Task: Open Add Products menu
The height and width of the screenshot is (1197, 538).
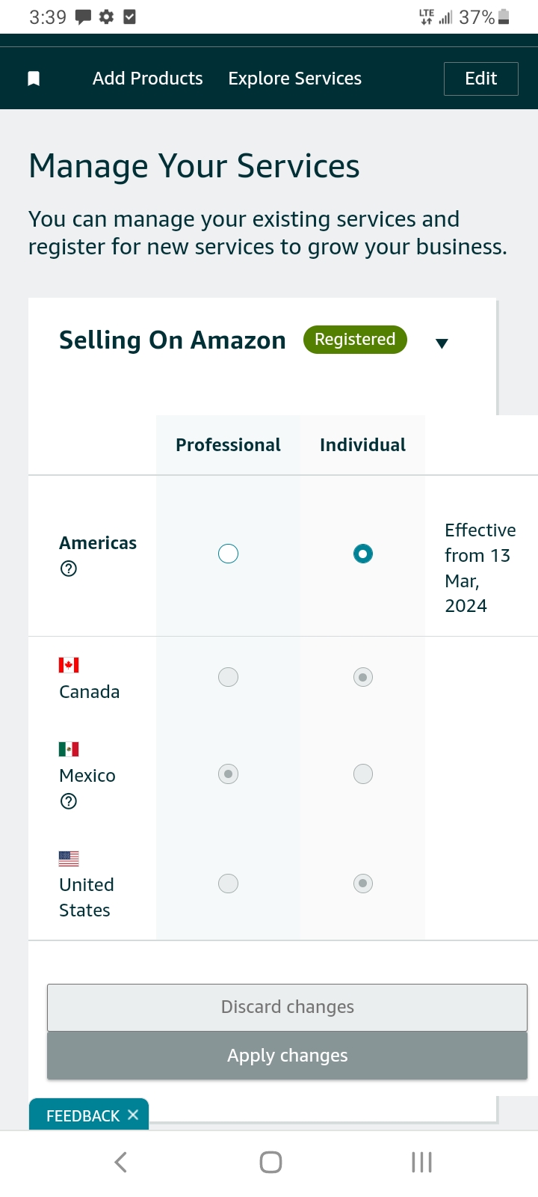Action: click(148, 79)
